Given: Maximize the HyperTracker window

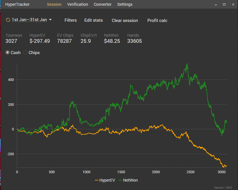Looking at the screenshot, I should click(224, 4).
